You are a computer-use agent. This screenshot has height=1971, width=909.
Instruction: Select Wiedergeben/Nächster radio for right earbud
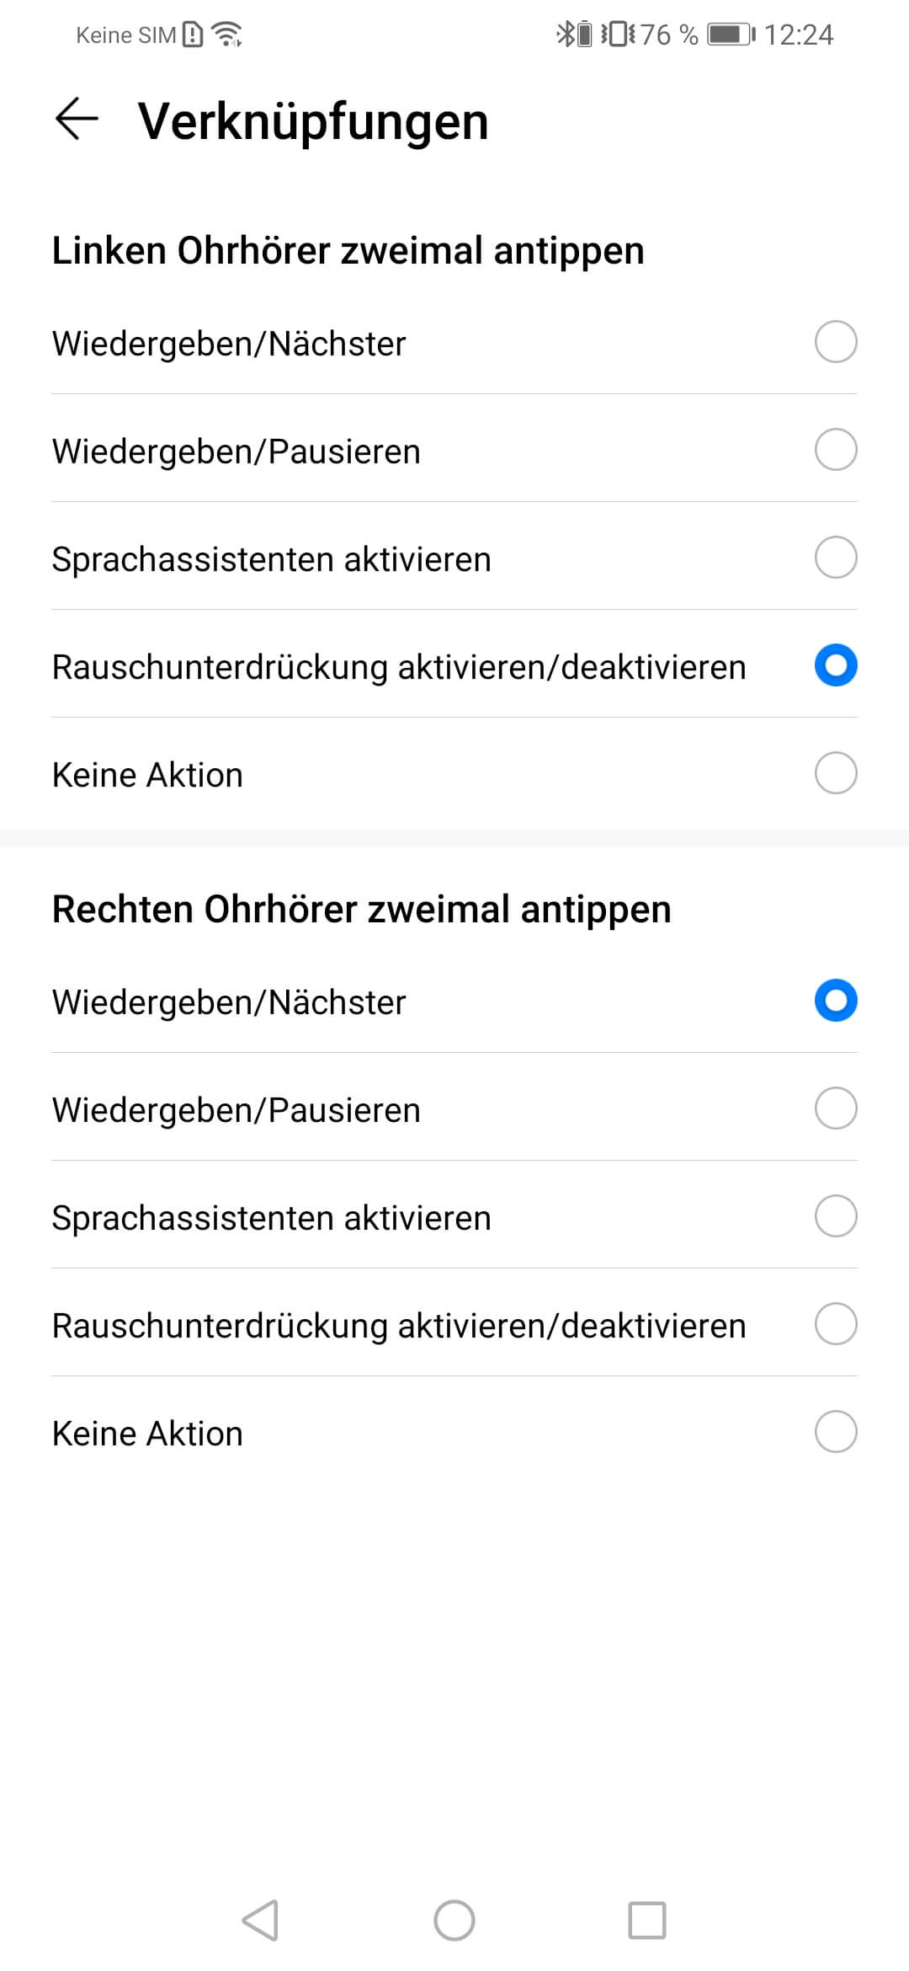pyautogui.click(x=835, y=1001)
